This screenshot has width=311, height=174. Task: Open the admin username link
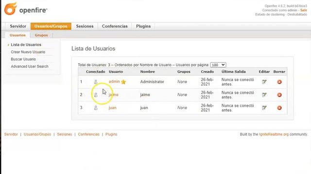tap(114, 82)
